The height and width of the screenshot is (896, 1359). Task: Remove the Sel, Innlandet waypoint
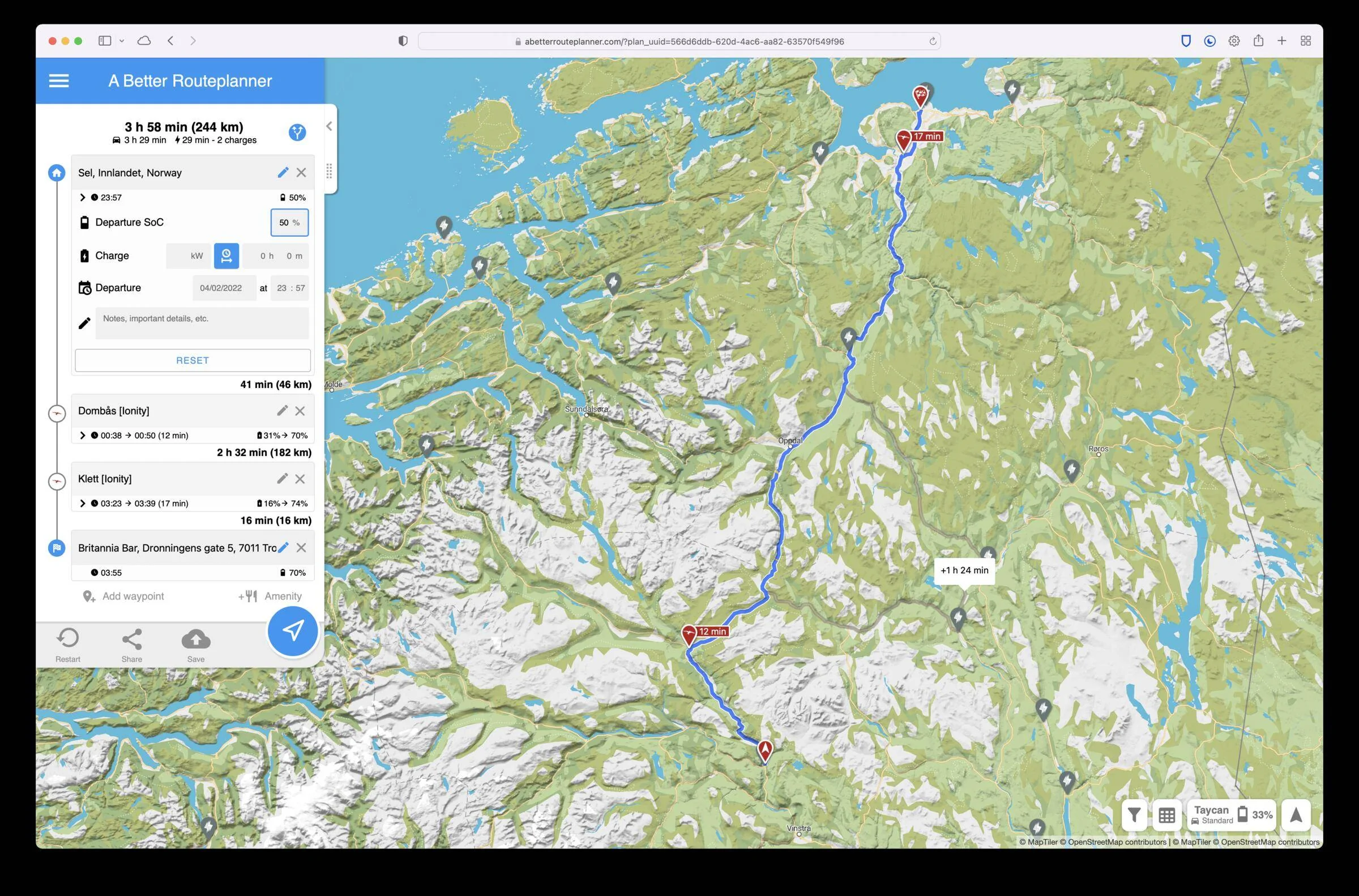pyautogui.click(x=301, y=173)
